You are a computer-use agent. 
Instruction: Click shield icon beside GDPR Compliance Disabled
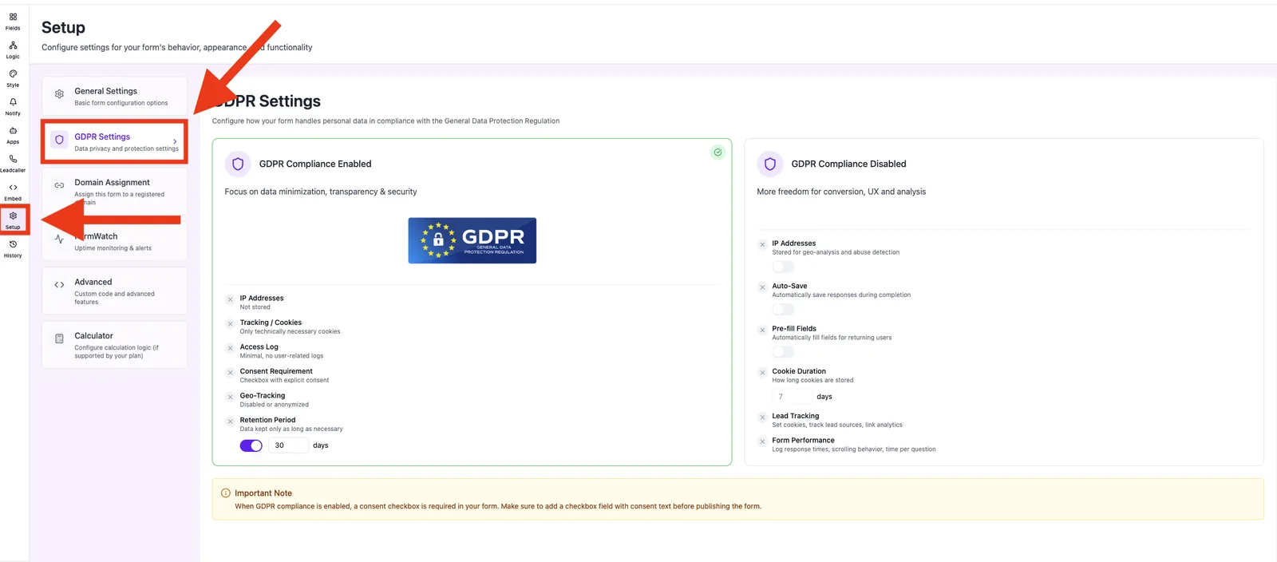coord(770,164)
